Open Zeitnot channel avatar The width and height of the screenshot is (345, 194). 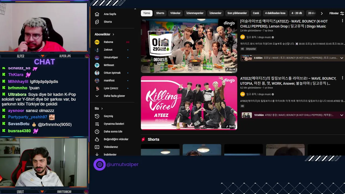click(97, 50)
